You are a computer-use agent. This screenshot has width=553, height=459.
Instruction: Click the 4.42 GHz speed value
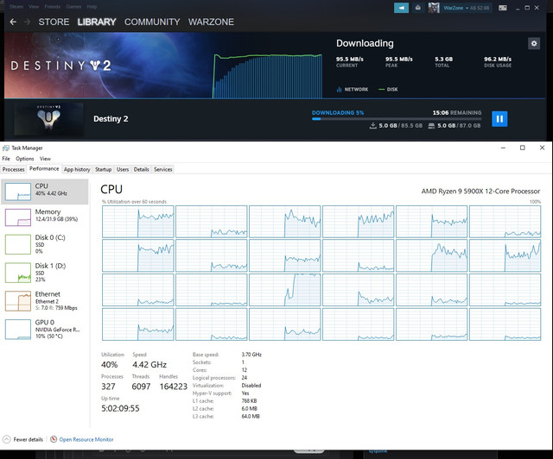pos(149,365)
